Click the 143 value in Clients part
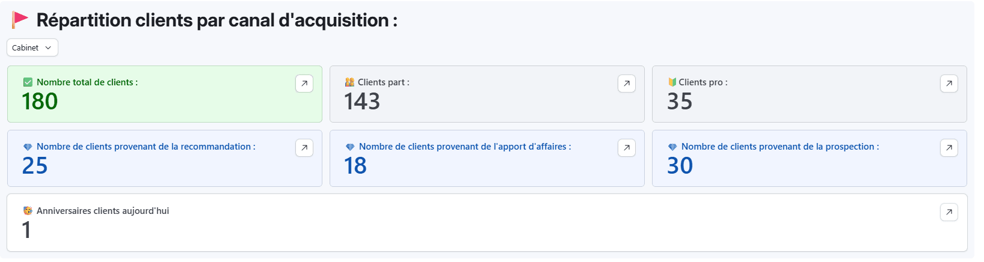This screenshot has width=984, height=262. pyautogui.click(x=362, y=102)
